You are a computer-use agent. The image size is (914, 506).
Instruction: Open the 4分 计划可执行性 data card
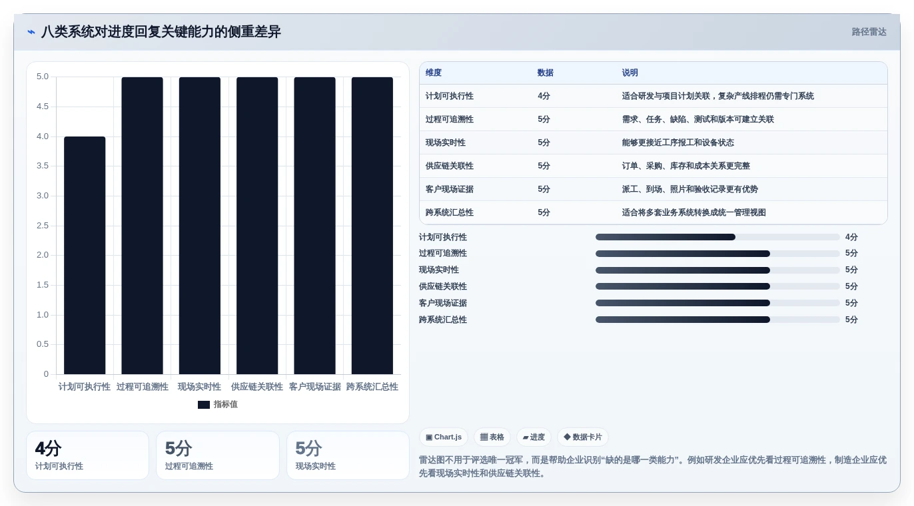point(87,455)
